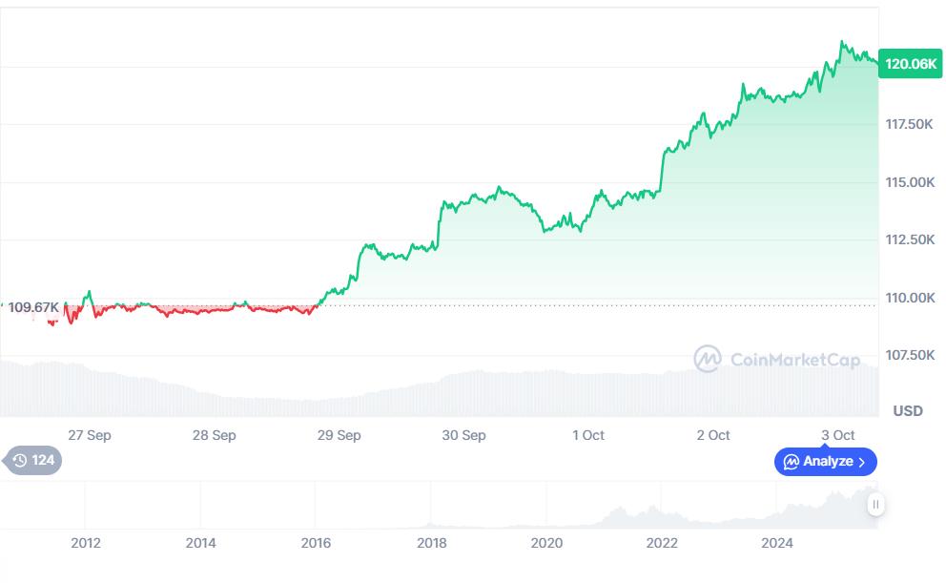Click the 27 Sep date marker

90,435
